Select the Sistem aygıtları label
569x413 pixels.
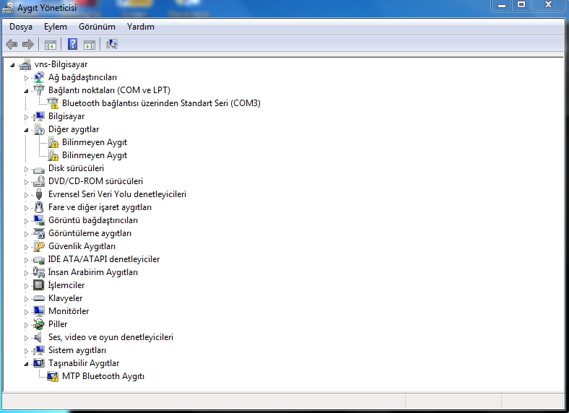(77, 350)
